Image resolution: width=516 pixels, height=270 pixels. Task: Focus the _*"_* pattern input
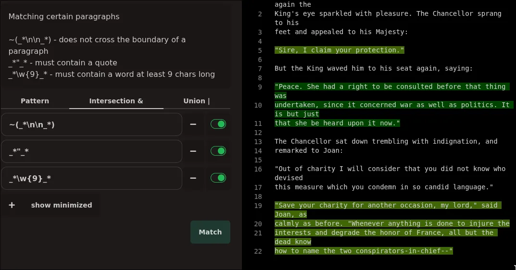coord(91,152)
